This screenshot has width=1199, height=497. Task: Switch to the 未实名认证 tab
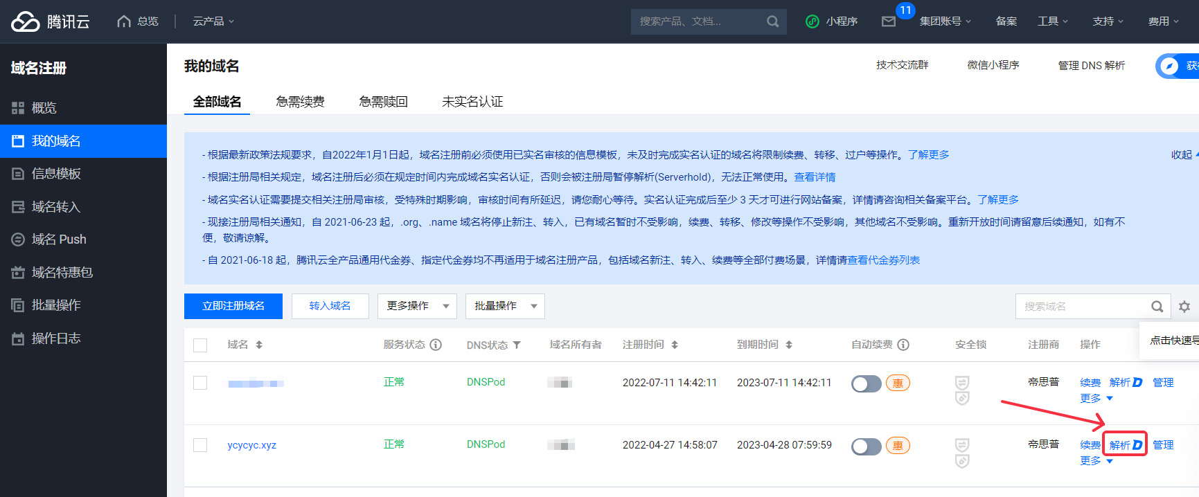pyautogui.click(x=472, y=102)
